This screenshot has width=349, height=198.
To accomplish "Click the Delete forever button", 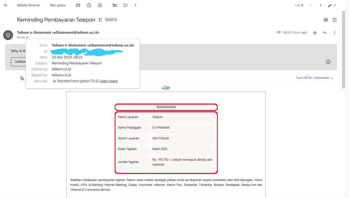I will [29, 5].
